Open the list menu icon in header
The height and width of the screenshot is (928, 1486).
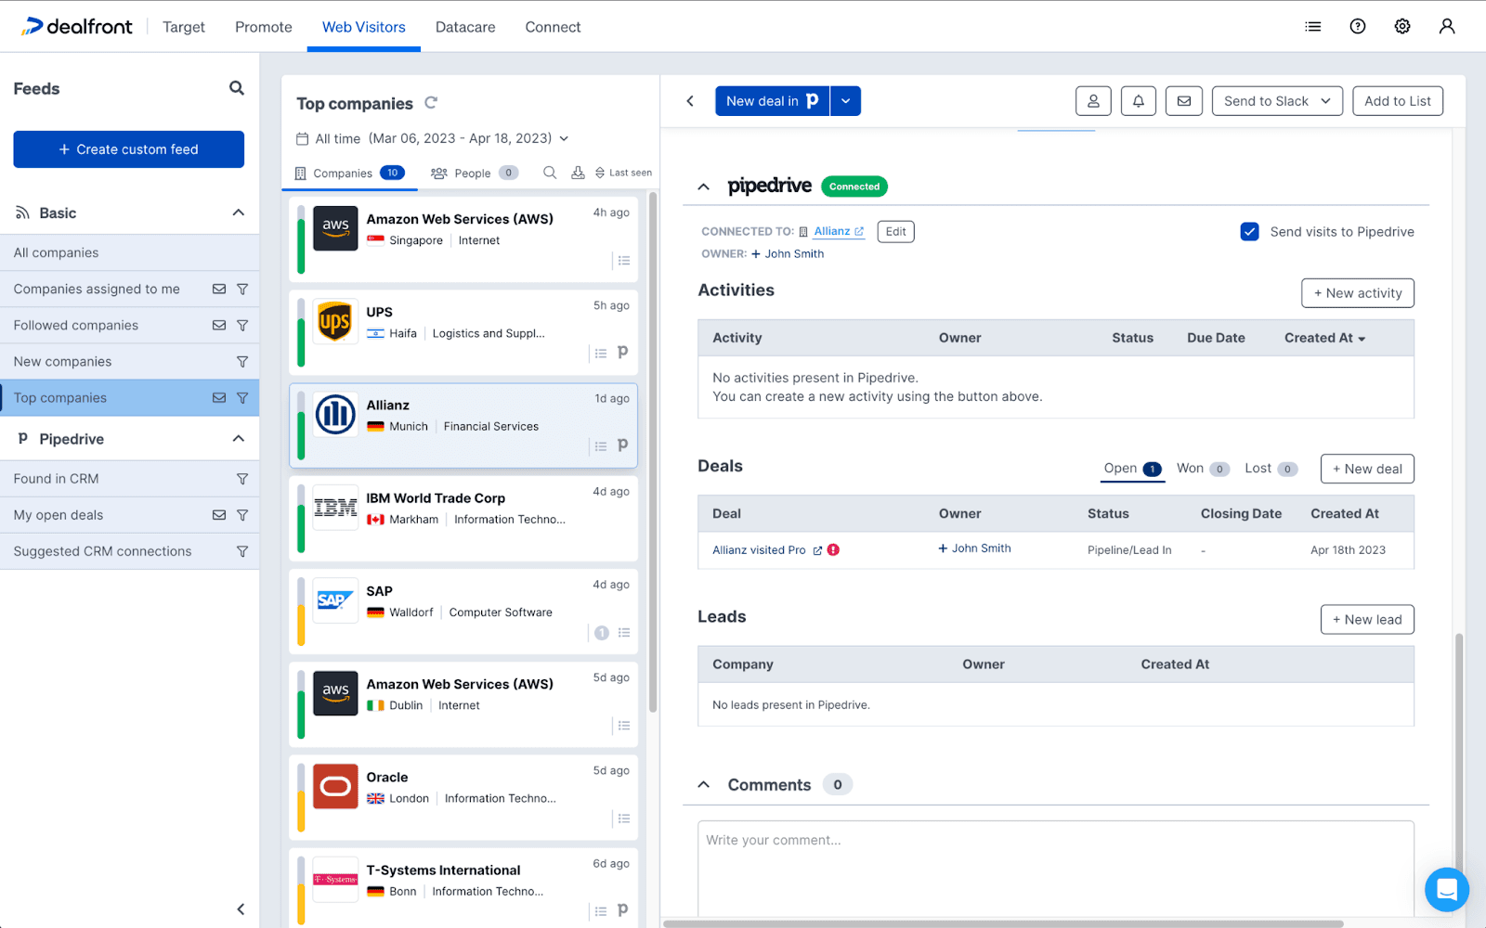(x=1312, y=27)
